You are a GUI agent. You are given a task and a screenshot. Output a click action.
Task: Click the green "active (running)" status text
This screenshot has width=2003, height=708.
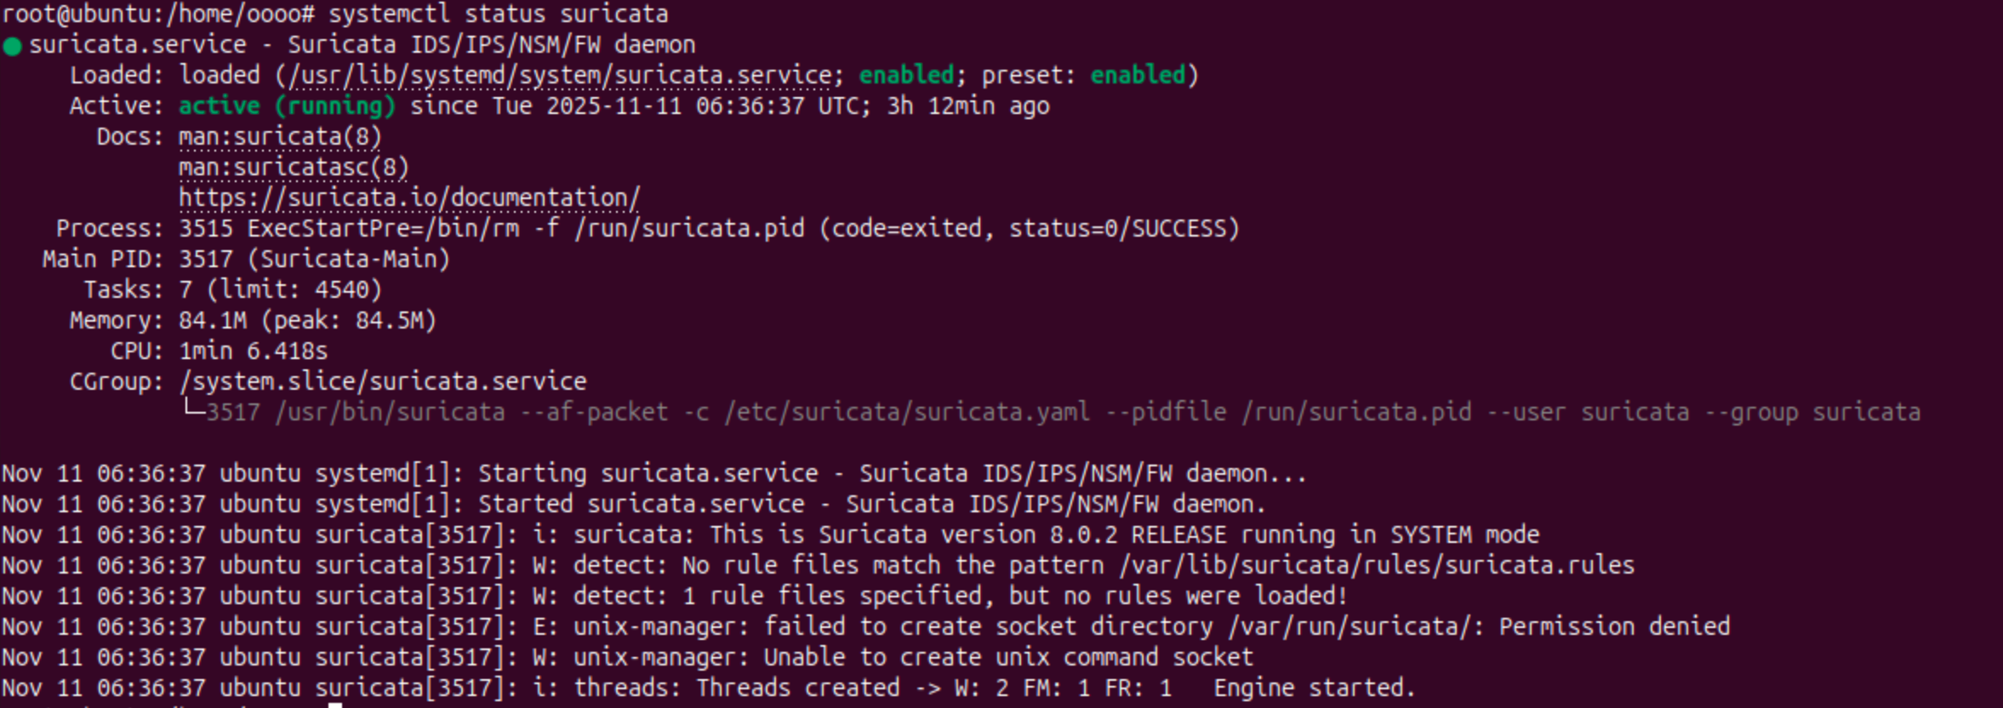click(287, 106)
